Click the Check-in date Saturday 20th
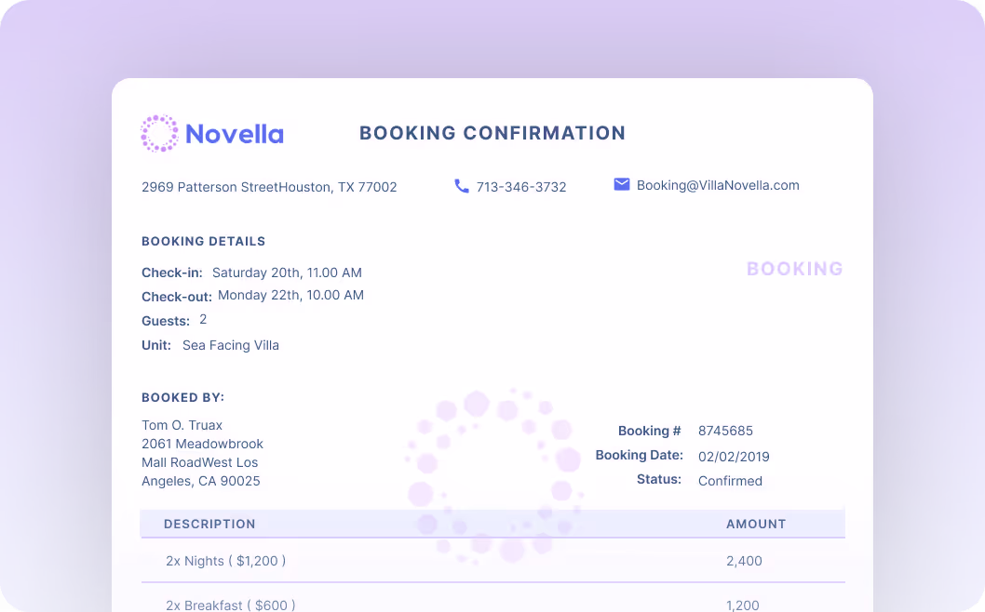The width and height of the screenshot is (985, 612). coord(287,273)
